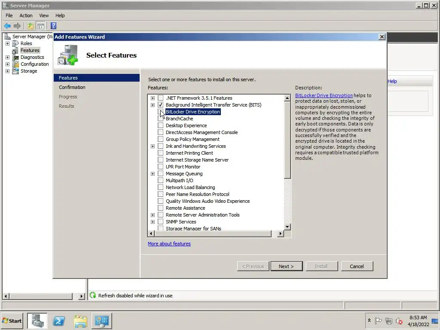Click the Forward arrow toolbar icon
Screen dimensions: 440x330
point(17,26)
